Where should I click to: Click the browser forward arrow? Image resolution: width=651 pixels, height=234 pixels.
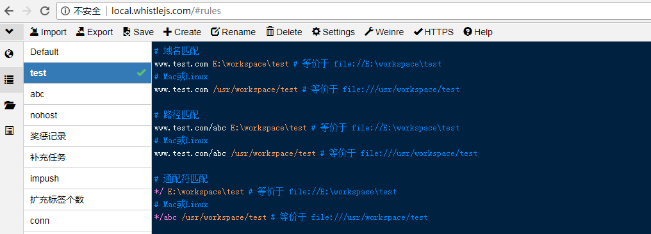[x=27, y=11]
